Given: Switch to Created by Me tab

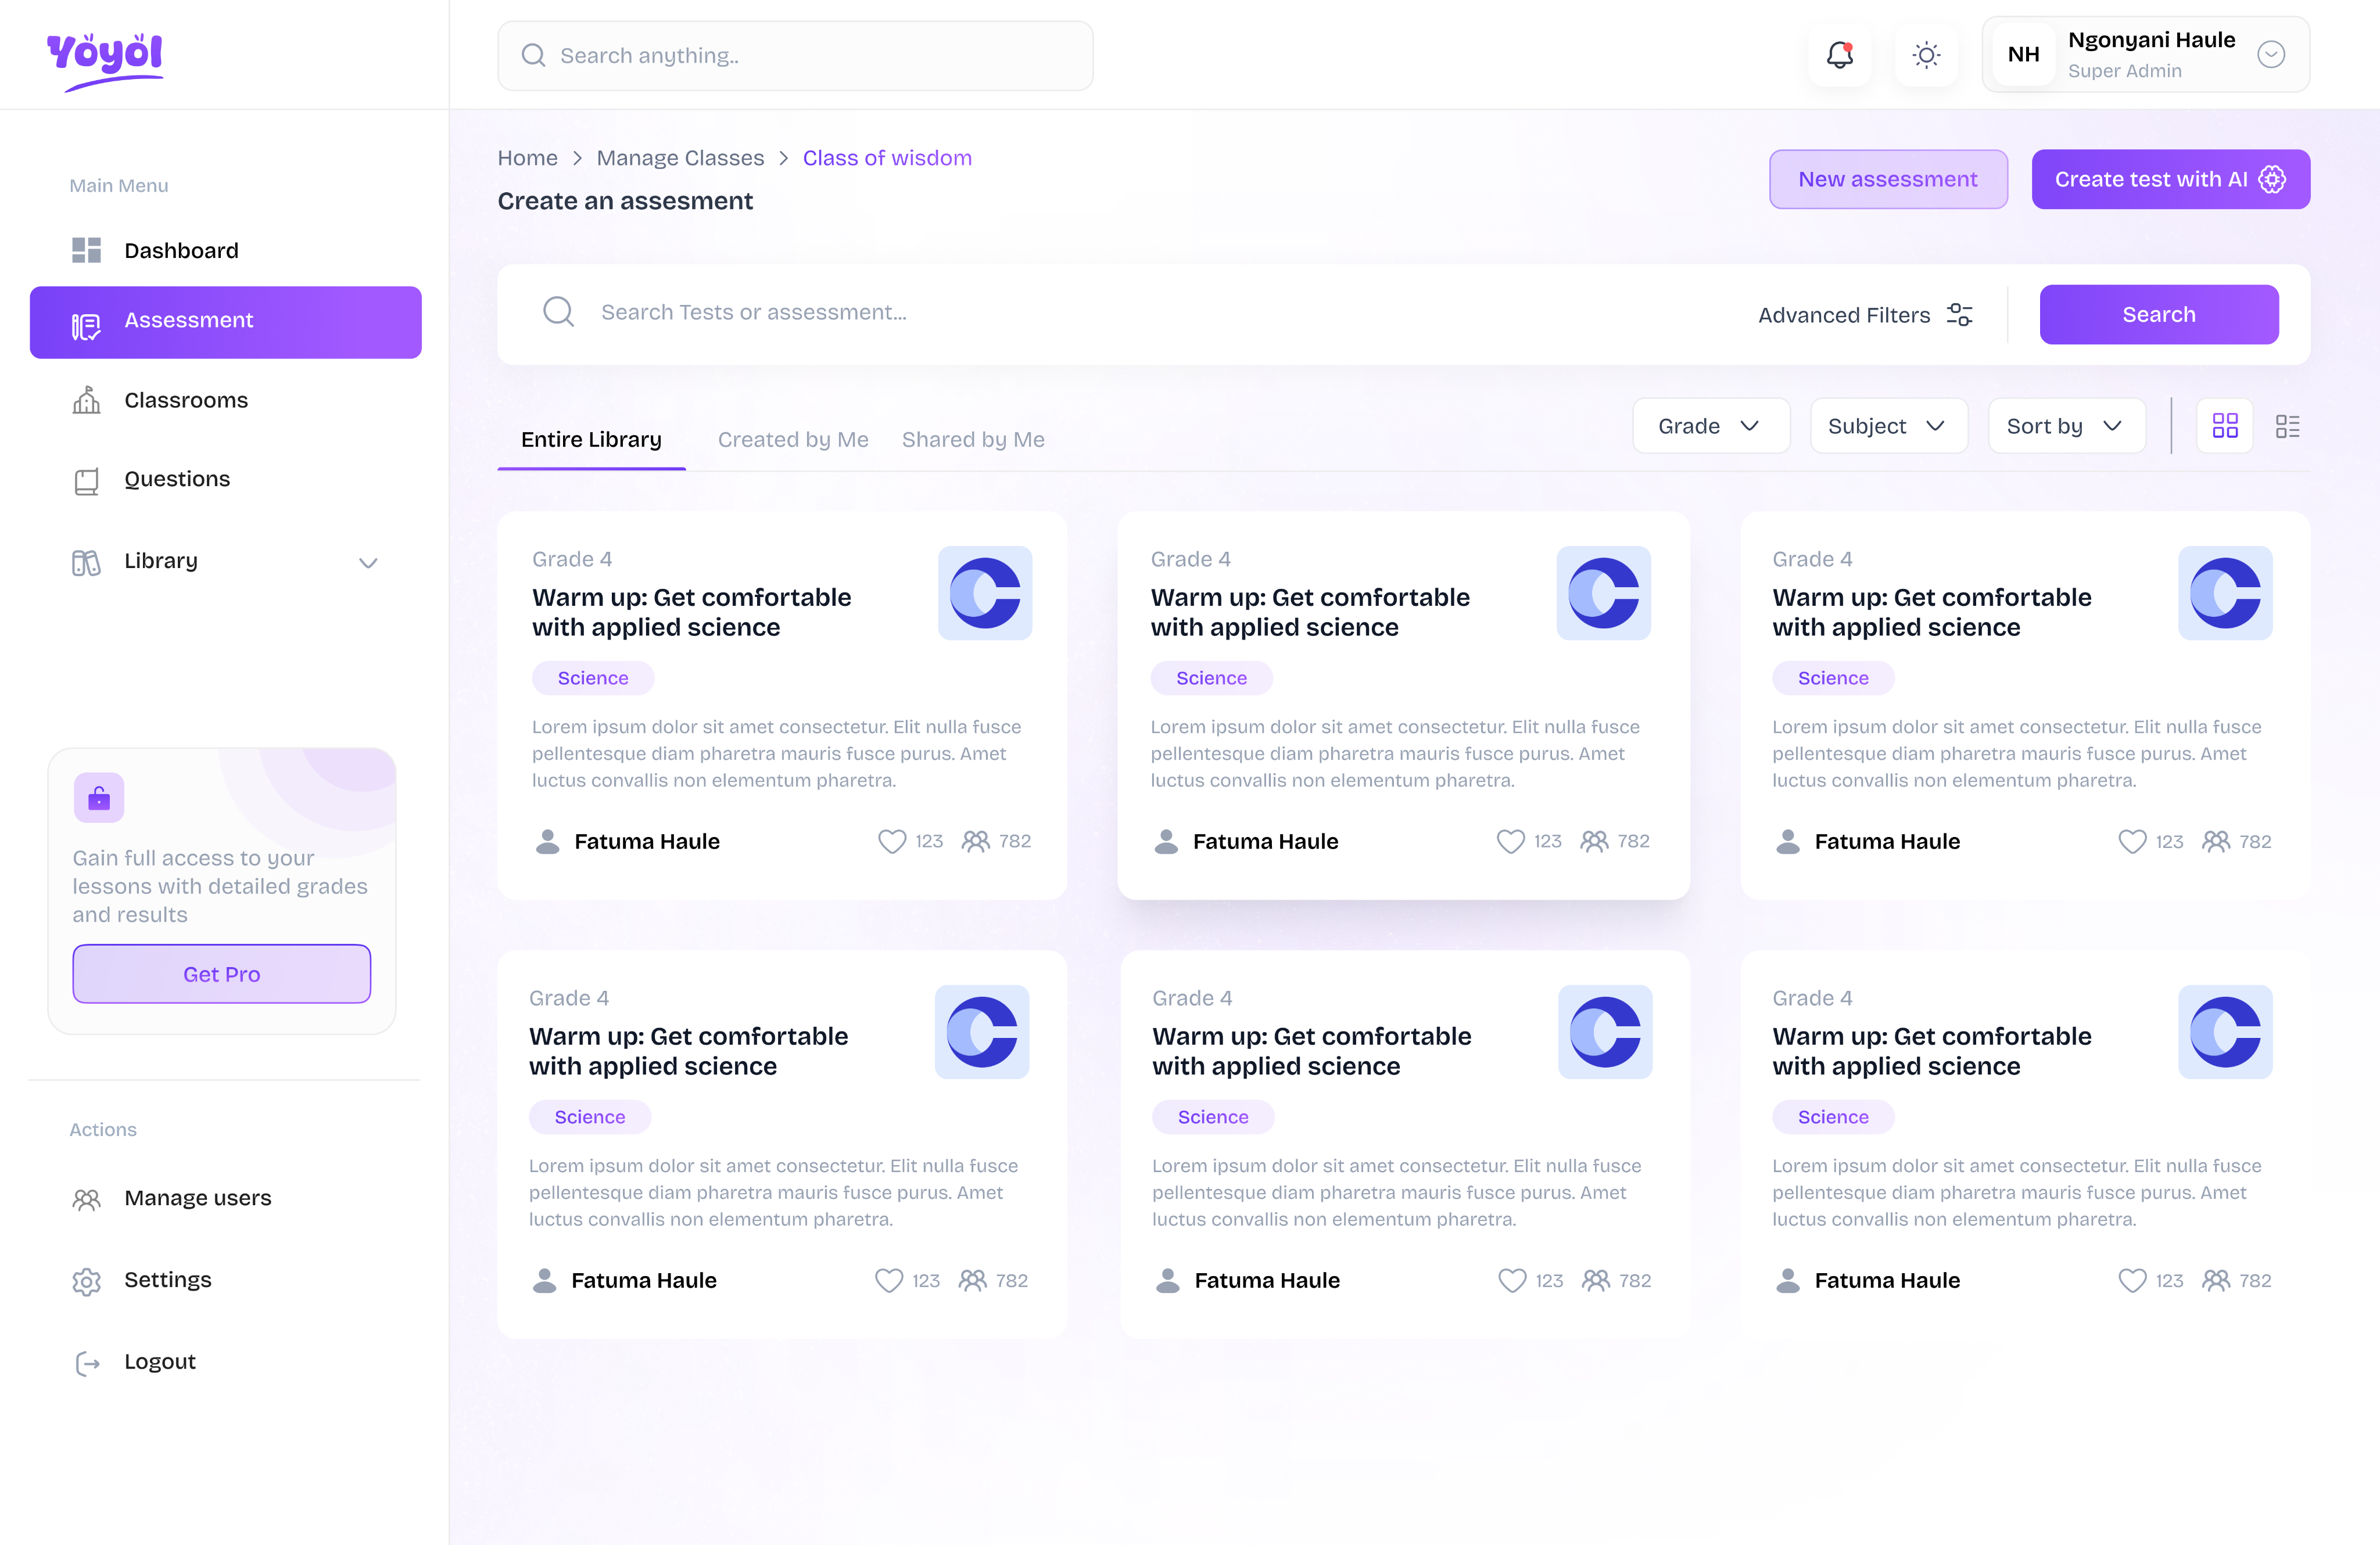Looking at the screenshot, I should click(x=793, y=440).
